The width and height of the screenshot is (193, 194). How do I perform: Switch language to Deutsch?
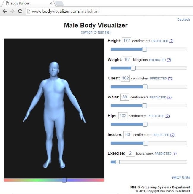tap(183, 20)
